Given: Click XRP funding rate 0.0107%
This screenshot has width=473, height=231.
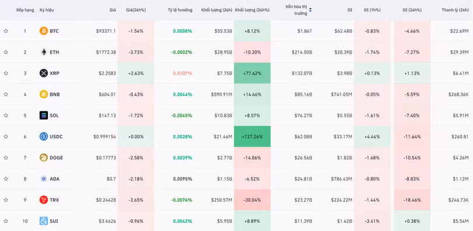Looking at the screenshot, I should pos(183,73).
